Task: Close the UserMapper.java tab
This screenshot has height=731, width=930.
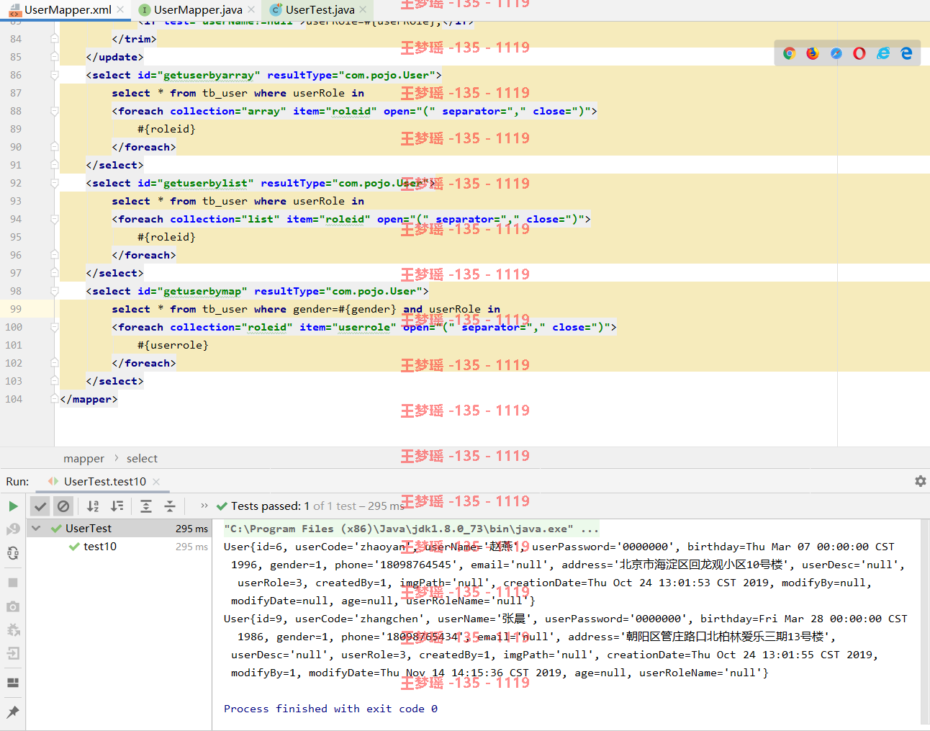Action: [251, 9]
